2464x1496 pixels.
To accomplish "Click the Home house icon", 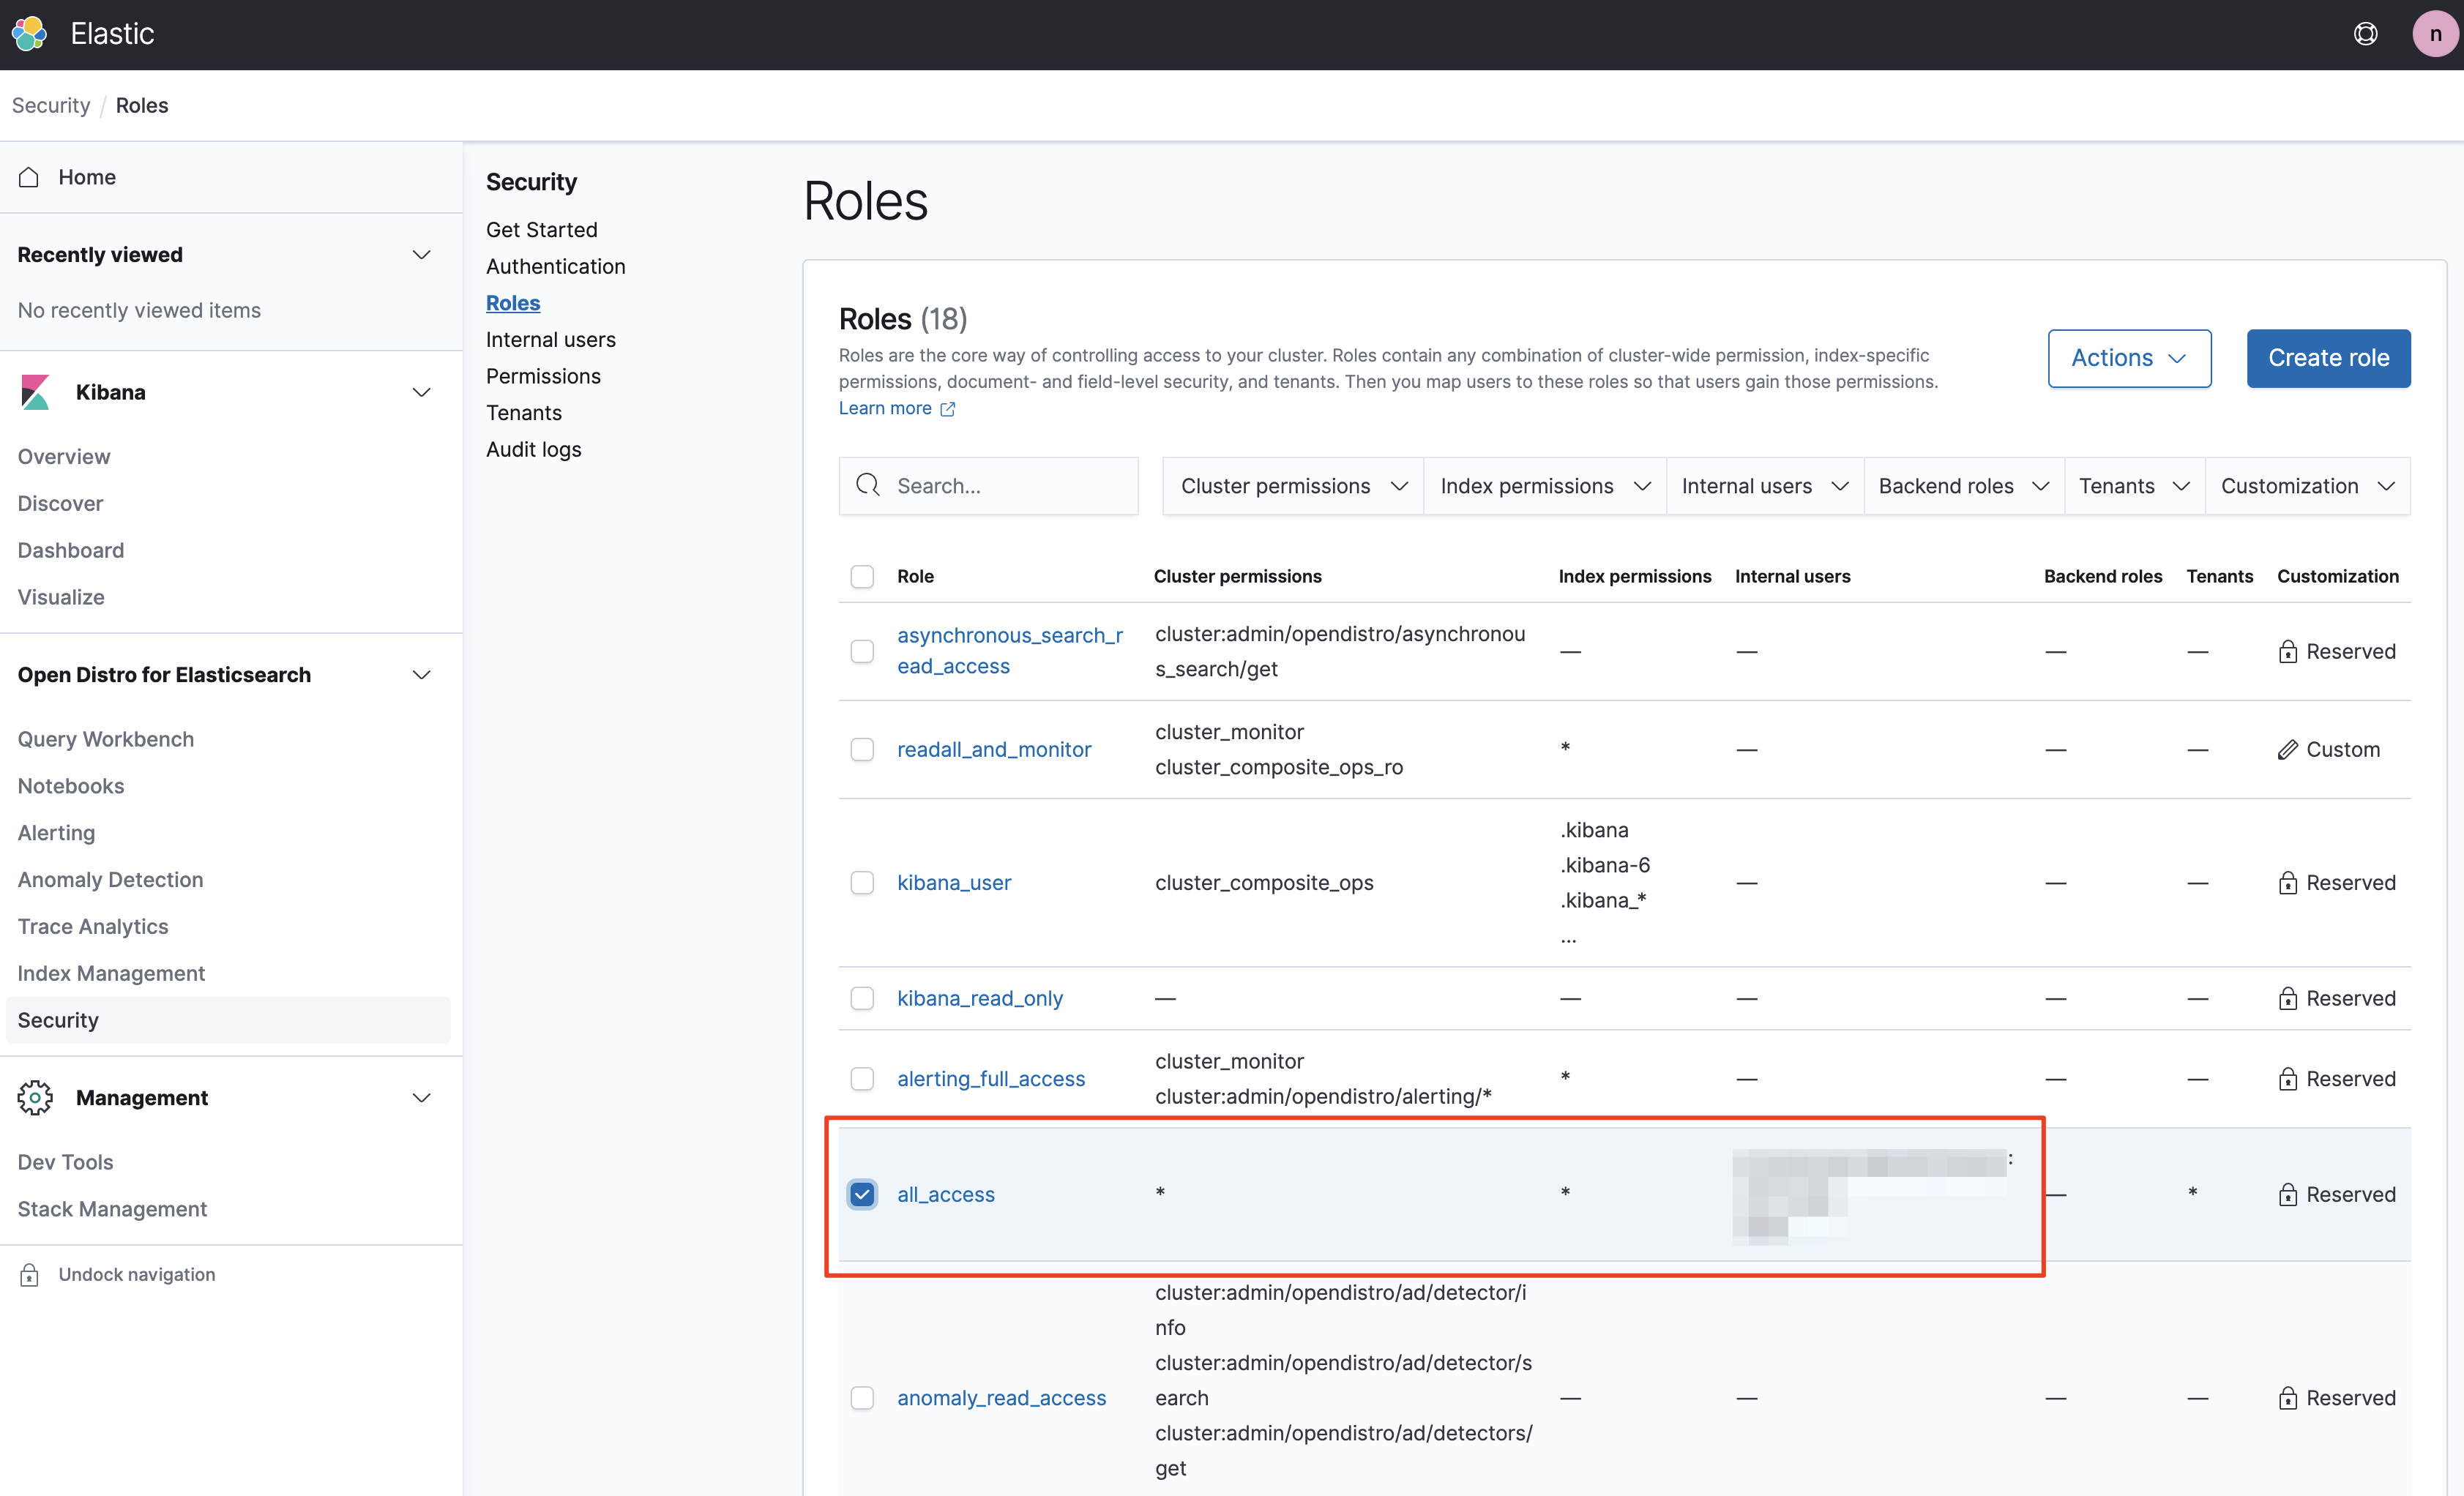I will [x=29, y=177].
